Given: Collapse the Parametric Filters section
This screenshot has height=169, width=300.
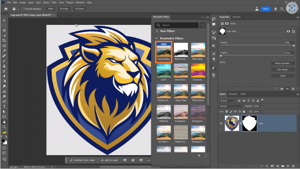Looking at the screenshot, I should 157,38.
